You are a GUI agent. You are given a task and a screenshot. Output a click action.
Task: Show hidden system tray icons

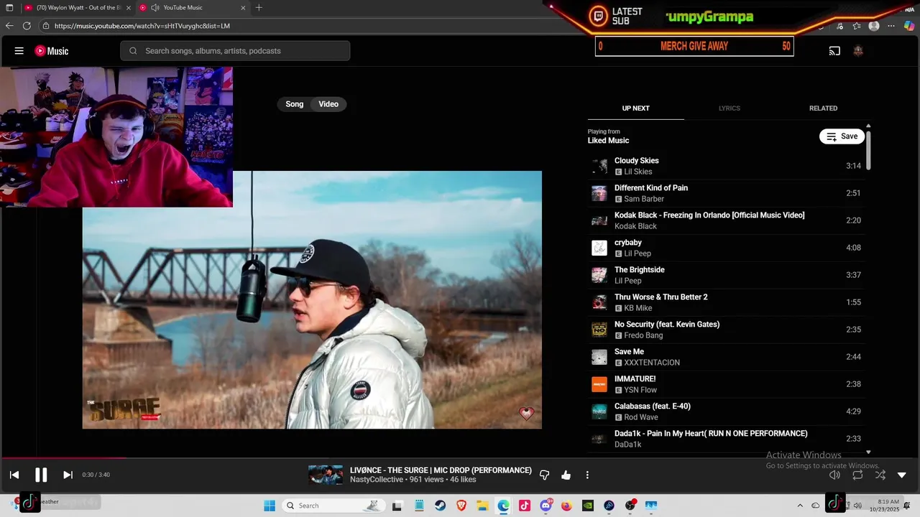click(x=800, y=506)
